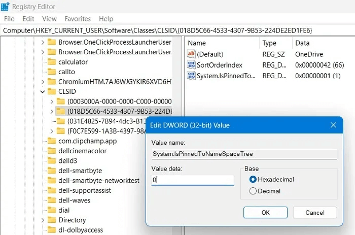Click the Value name field in dialog

(244, 154)
